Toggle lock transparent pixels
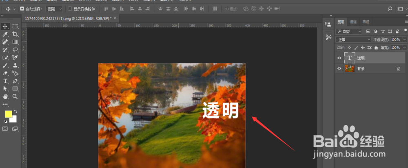 coord(350,48)
